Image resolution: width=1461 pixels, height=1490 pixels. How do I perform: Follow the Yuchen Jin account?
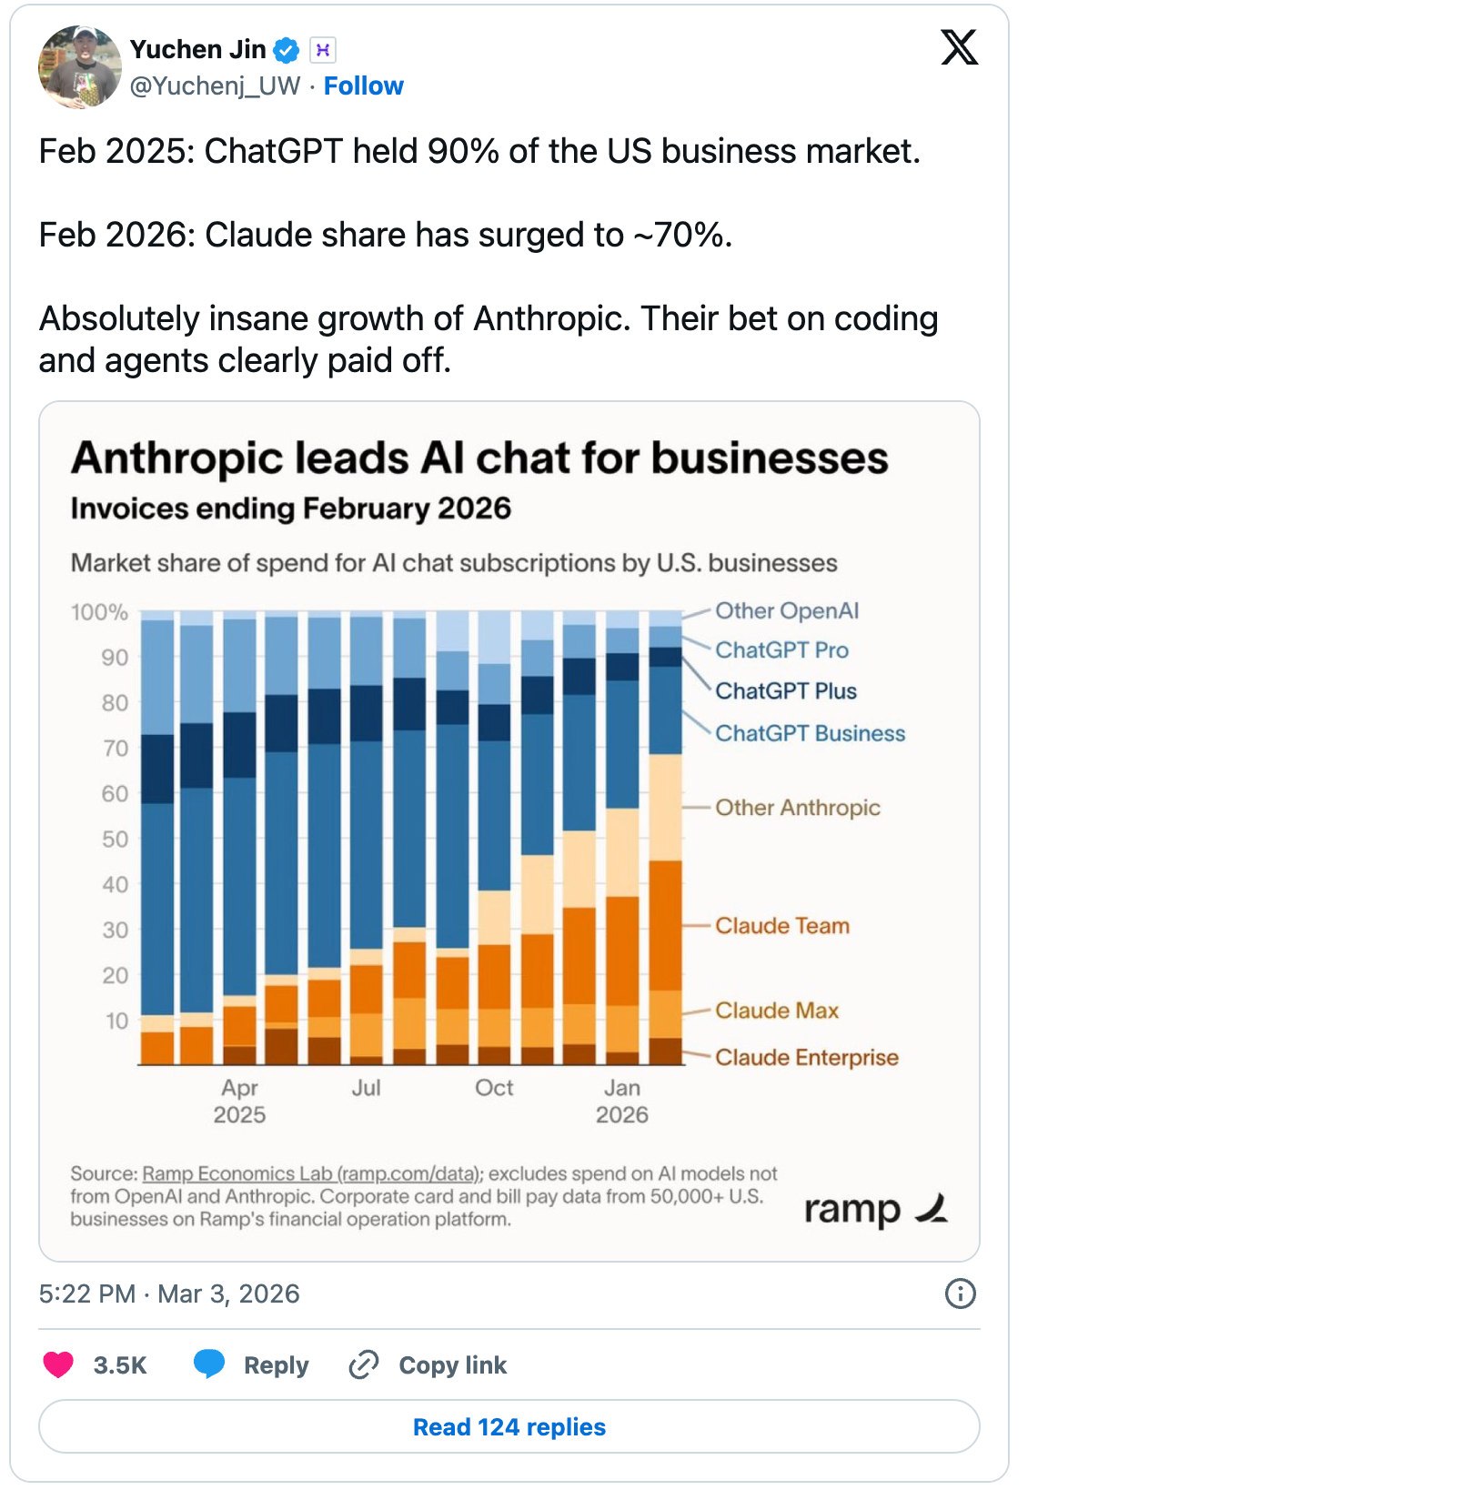(x=363, y=86)
